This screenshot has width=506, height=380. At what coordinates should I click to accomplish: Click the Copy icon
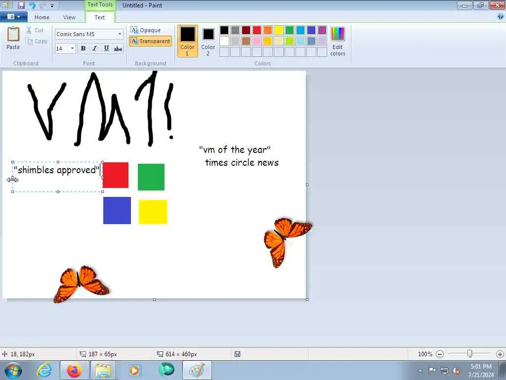click(29, 41)
